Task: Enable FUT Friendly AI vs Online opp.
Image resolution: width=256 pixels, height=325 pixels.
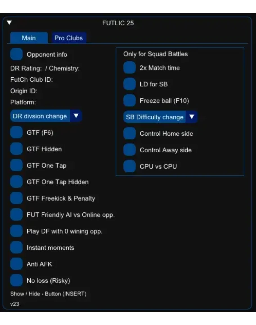Action: 16,215
